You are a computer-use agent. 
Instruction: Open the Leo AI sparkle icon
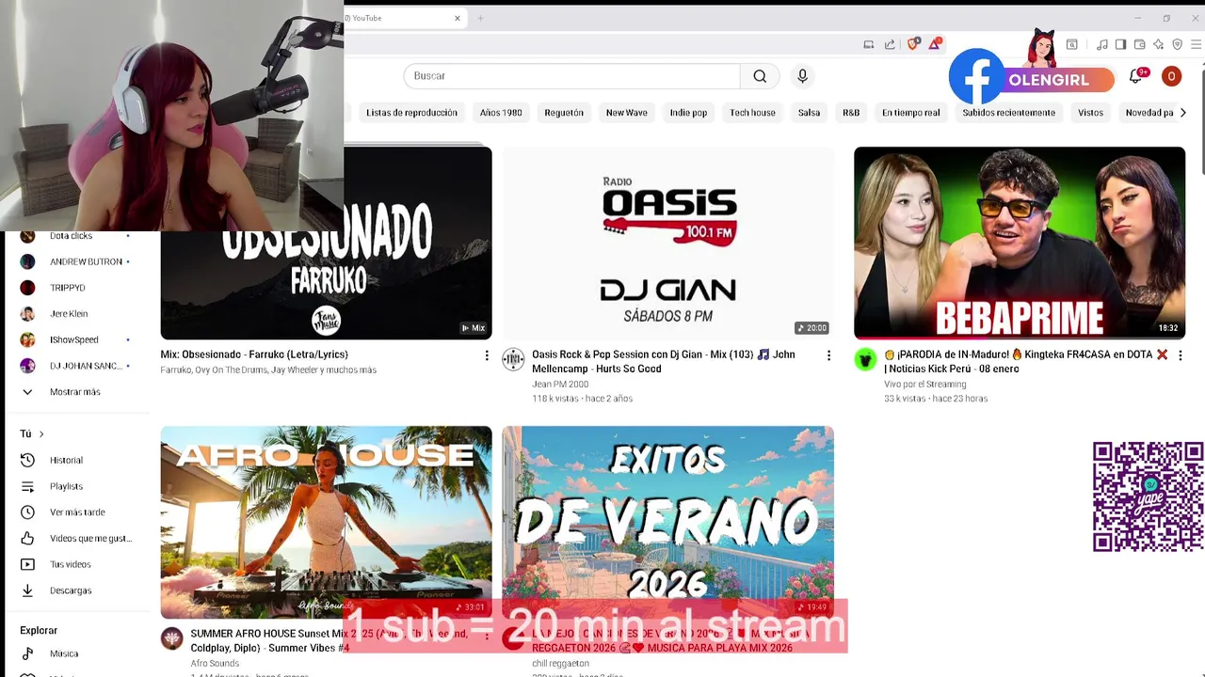pos(1158,44)
